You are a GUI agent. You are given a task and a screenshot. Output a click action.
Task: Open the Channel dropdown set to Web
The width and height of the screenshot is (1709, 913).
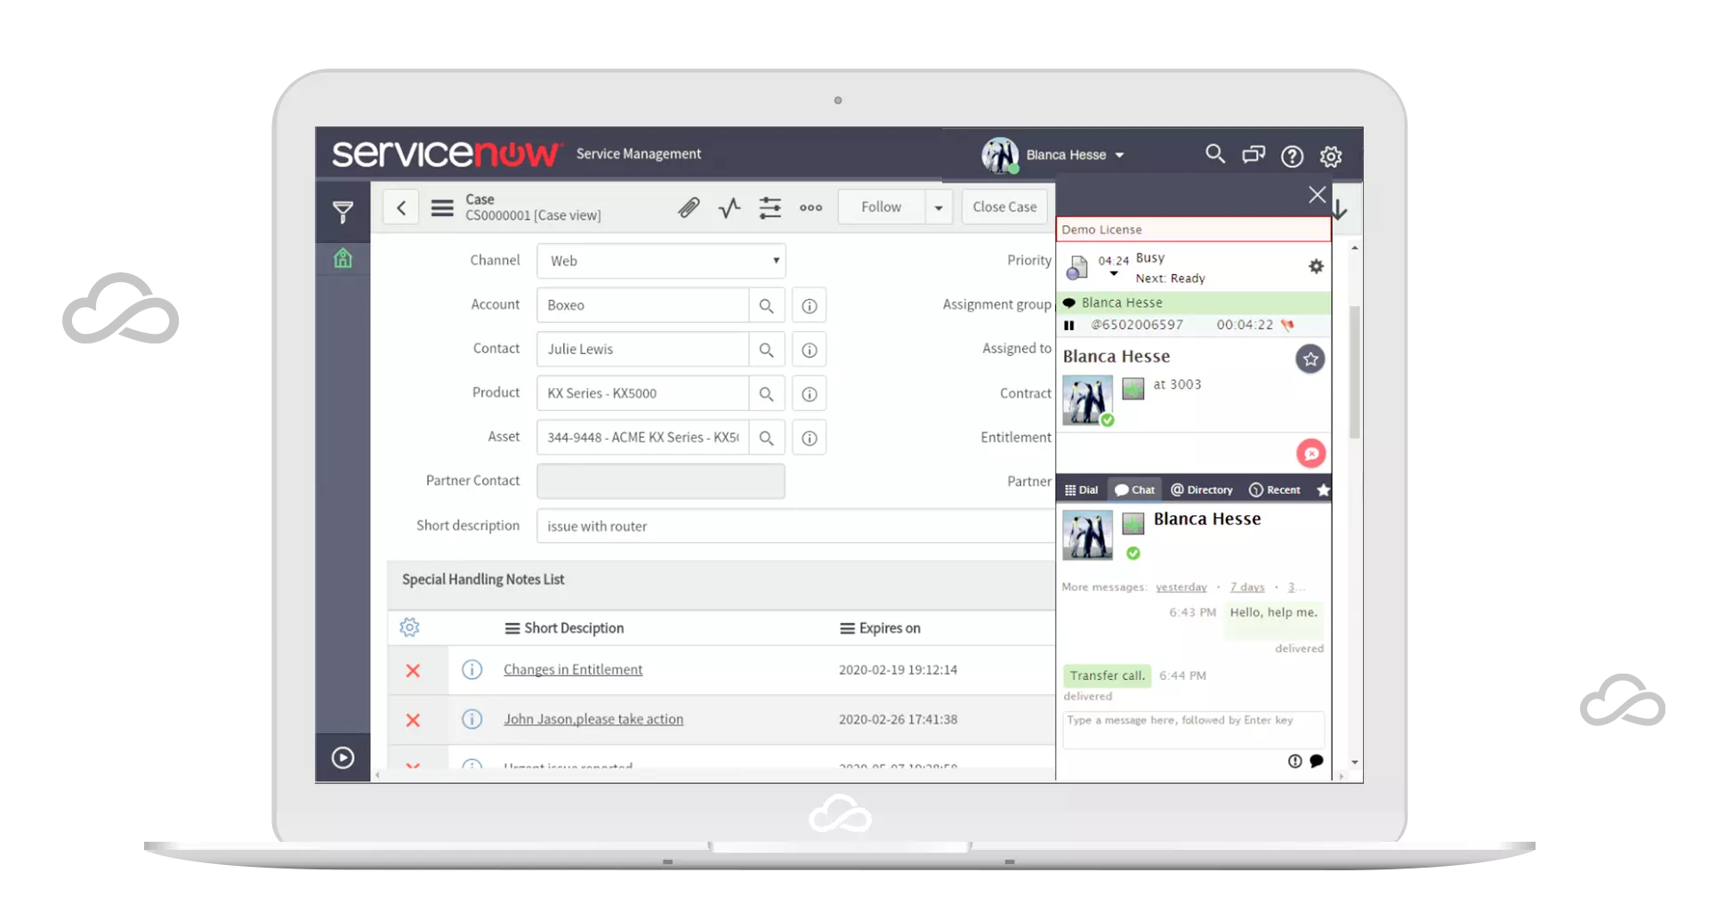point(661,261)
